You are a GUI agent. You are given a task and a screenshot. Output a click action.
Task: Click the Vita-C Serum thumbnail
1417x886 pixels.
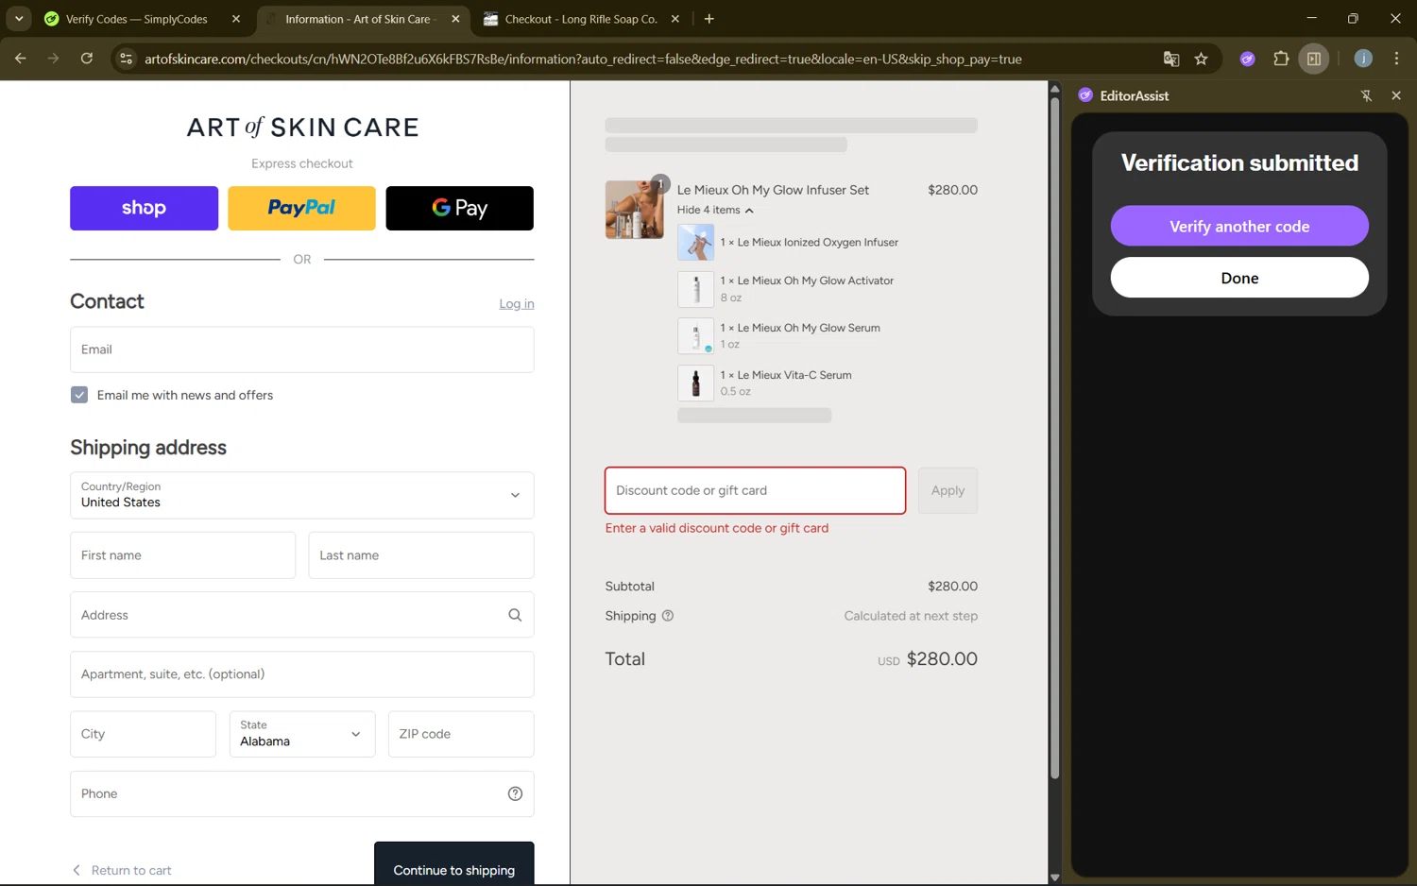695,383
